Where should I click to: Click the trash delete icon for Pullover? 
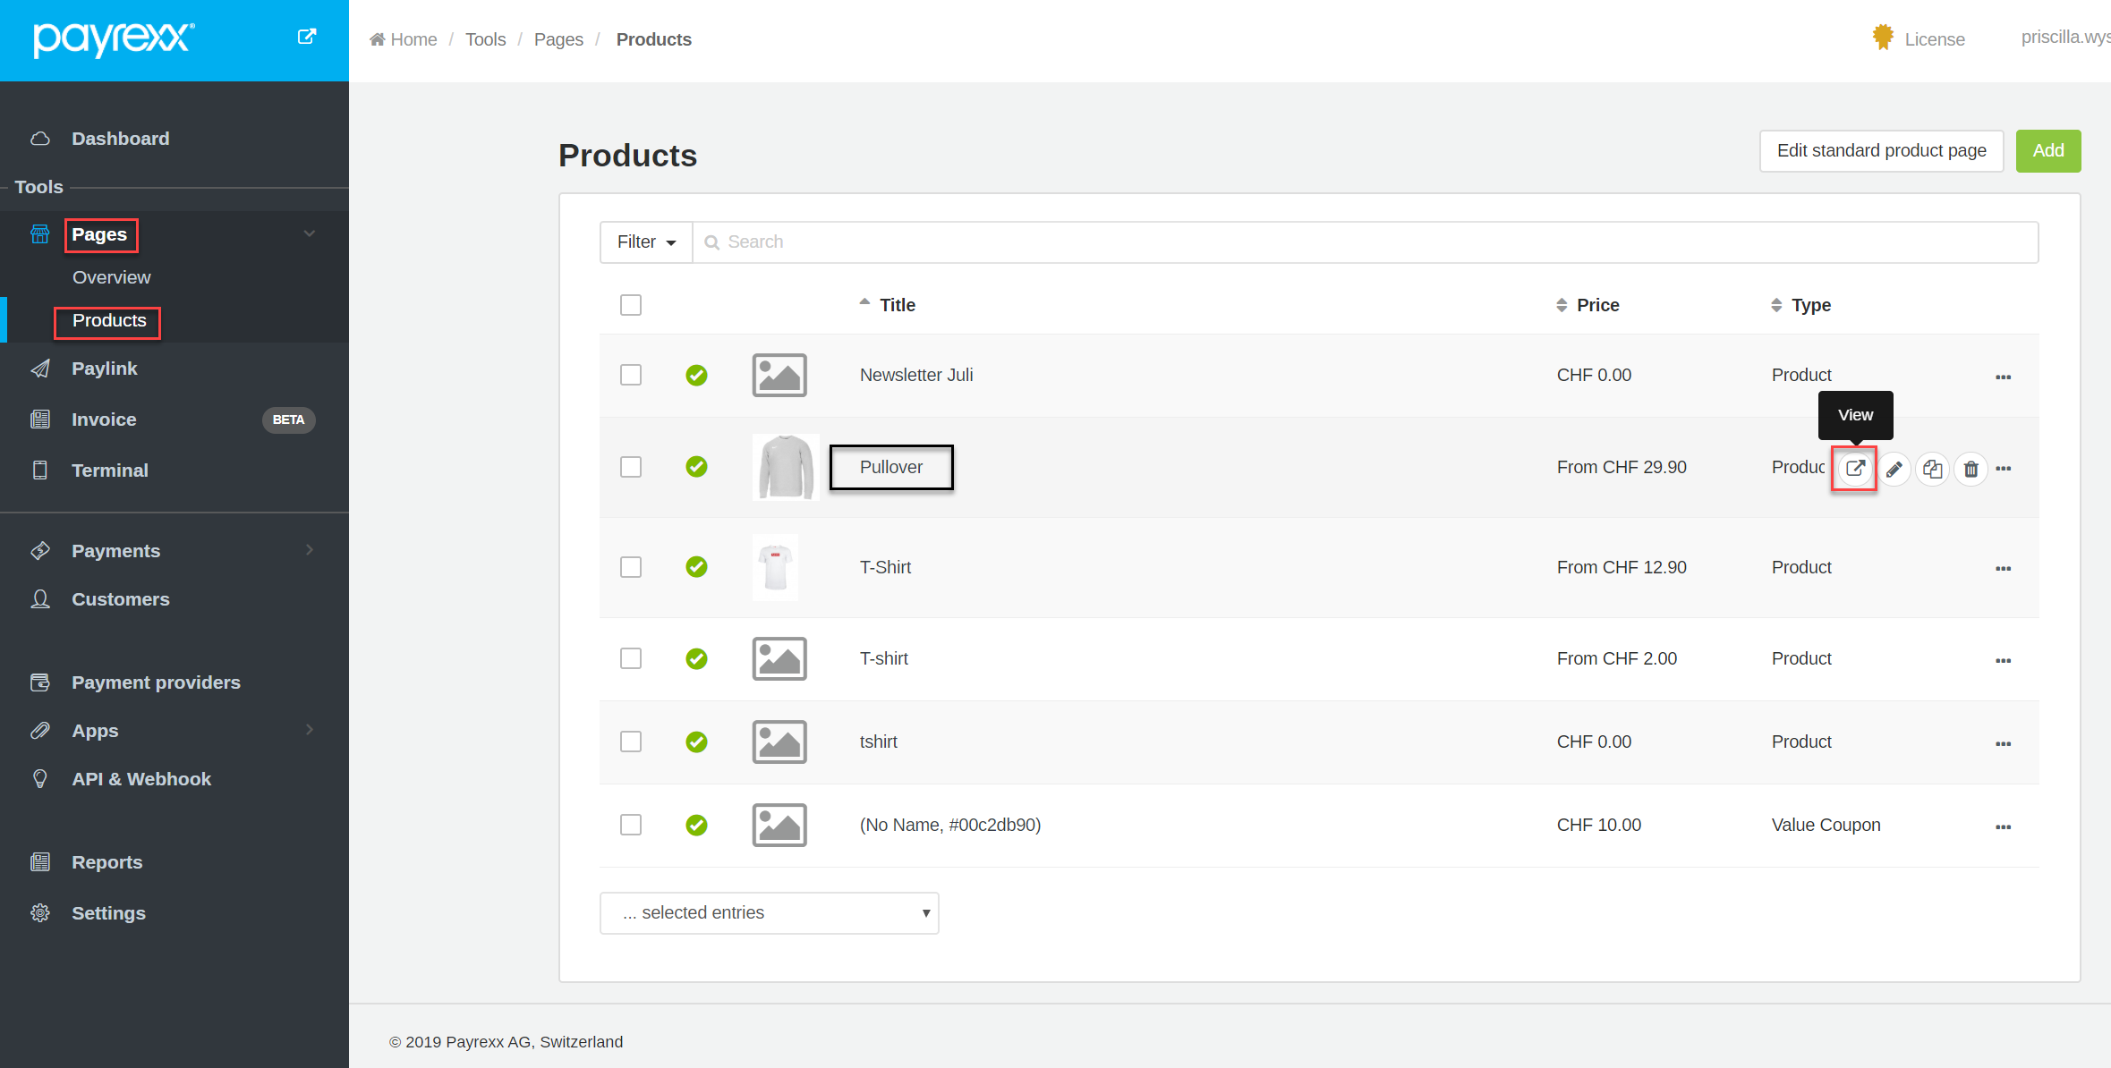click(1971, 469)
